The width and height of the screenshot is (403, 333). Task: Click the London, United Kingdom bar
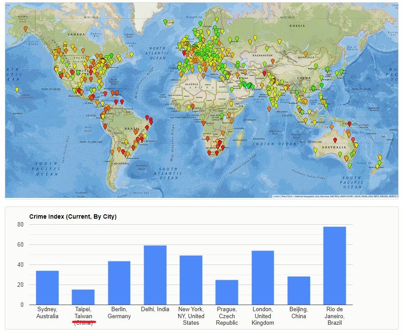point(263,278)
